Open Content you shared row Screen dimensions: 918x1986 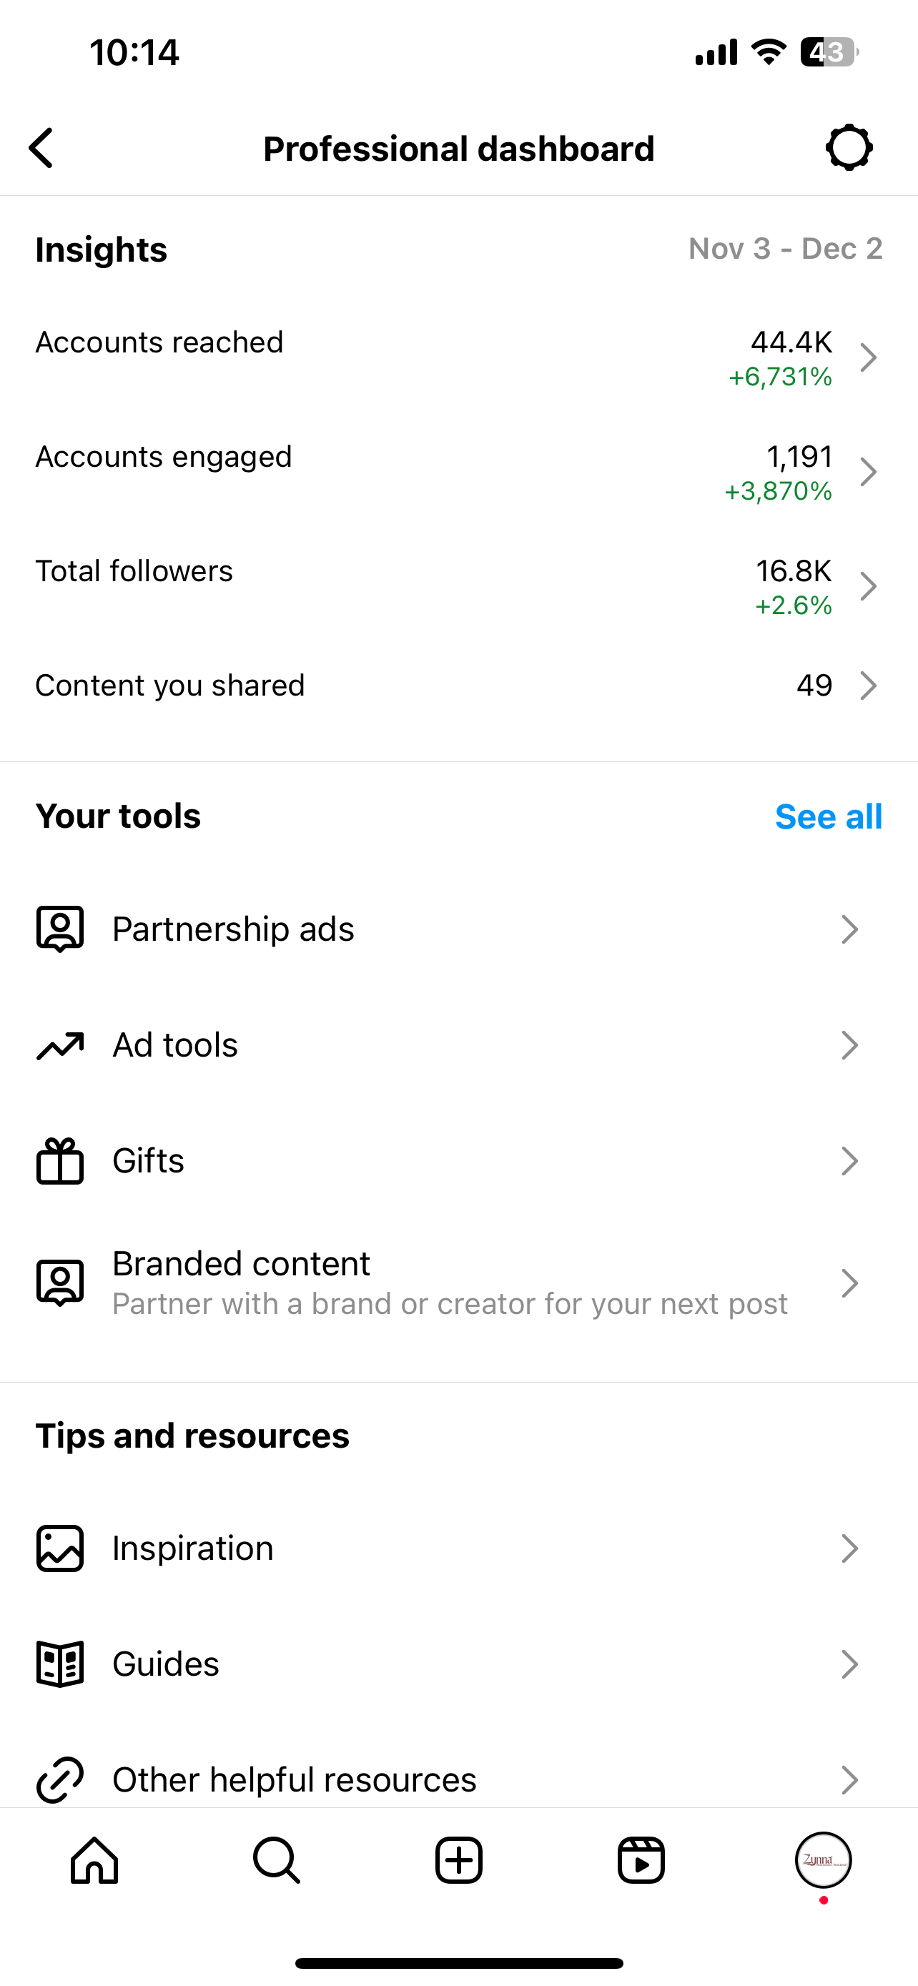(458, 686)
